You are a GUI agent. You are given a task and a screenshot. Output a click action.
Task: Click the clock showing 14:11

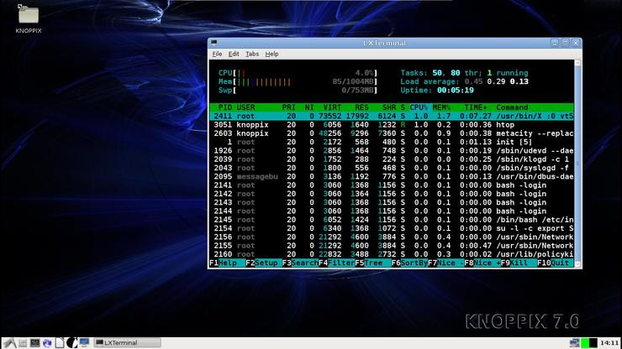point(609,342)
